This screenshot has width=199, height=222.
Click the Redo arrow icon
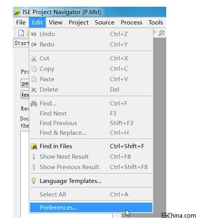[x=34, y=44]
